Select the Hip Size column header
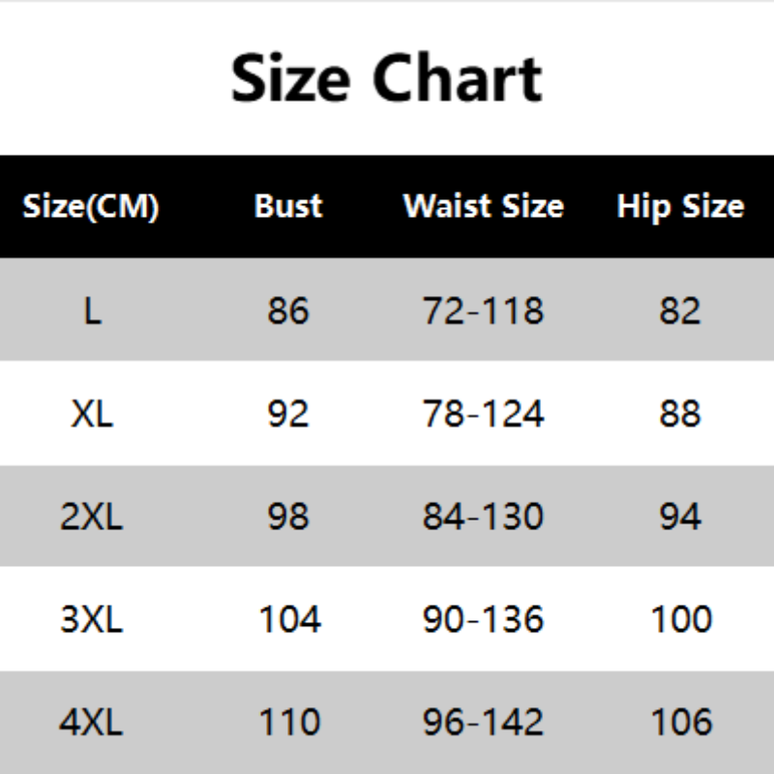 point(680,206)
